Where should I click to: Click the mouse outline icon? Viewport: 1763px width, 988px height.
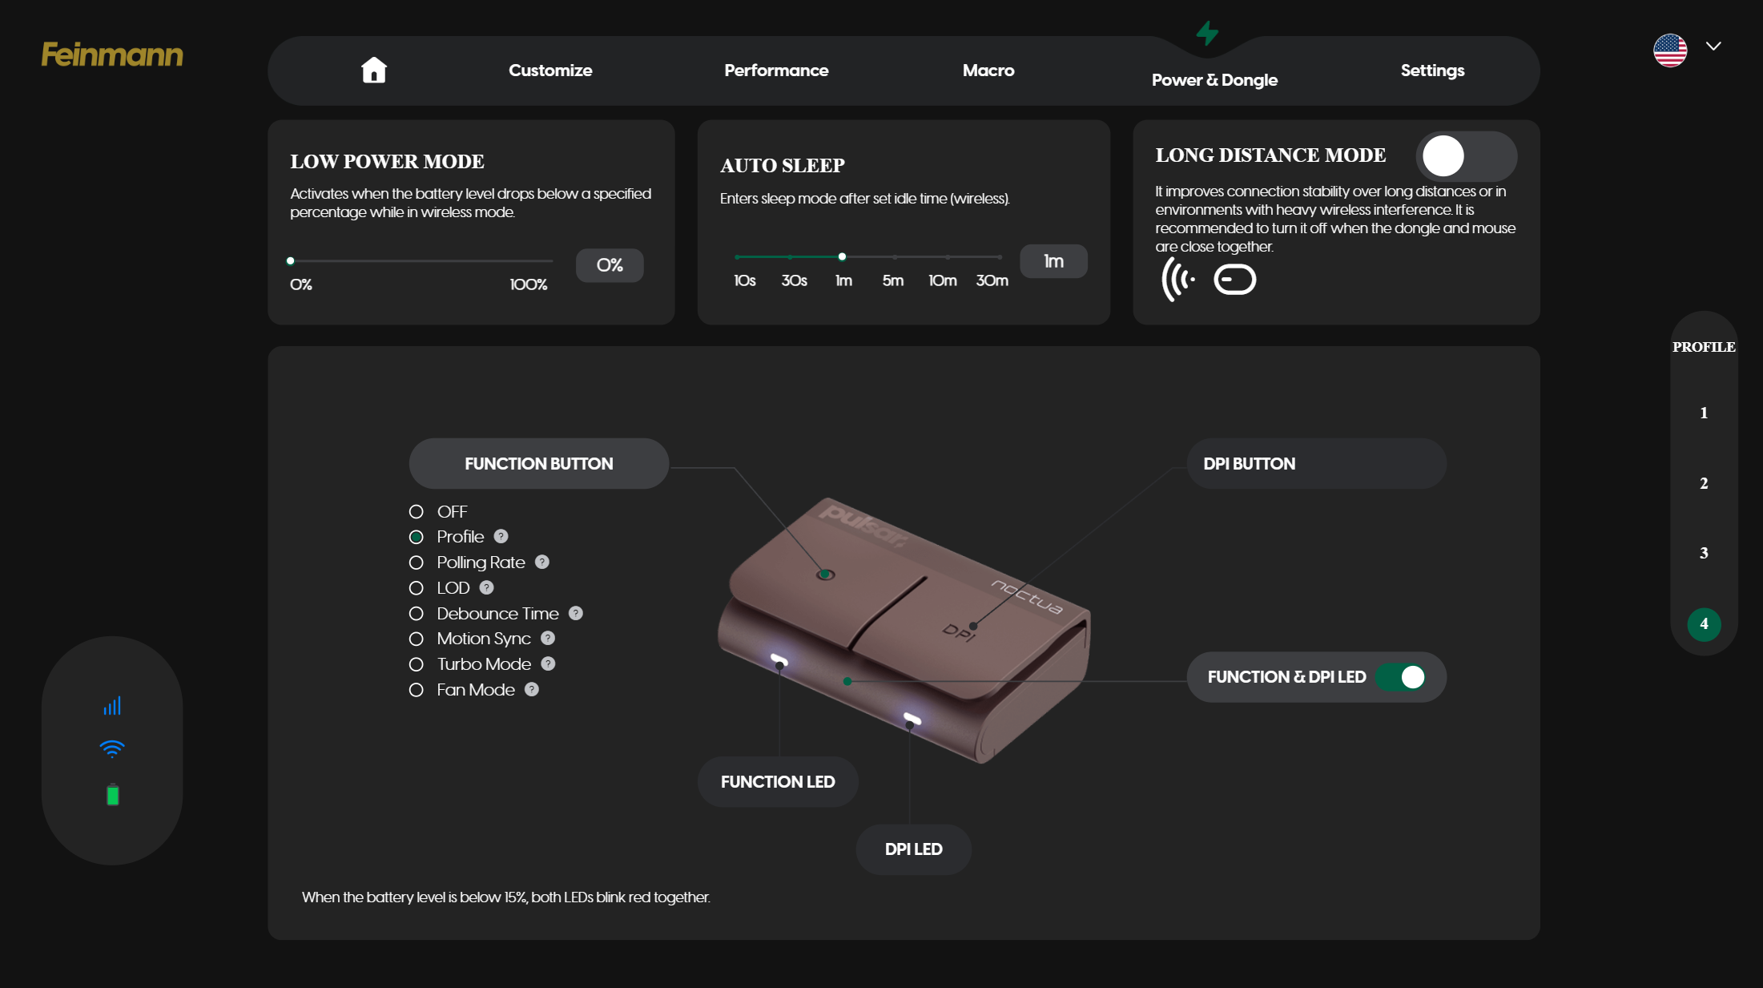click(1235, 280)
